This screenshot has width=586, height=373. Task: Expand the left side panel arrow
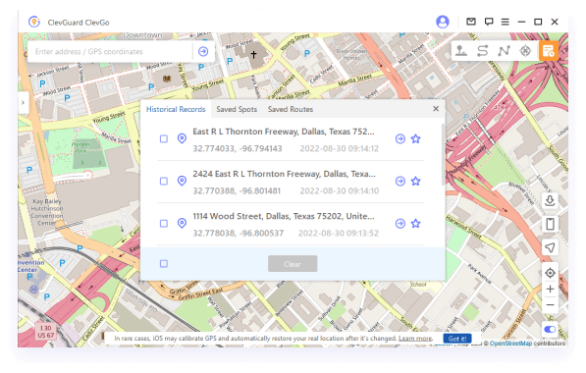[23, 102]
